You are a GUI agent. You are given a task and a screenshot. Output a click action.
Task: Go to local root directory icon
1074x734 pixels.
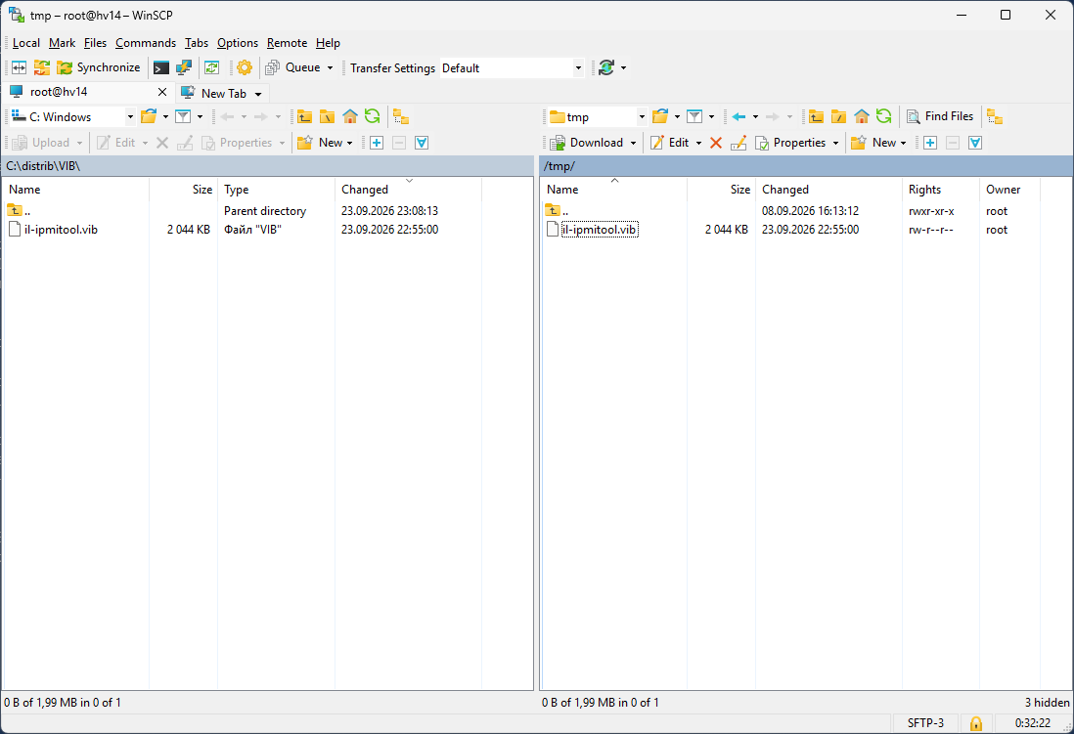[x=328, y=116]
